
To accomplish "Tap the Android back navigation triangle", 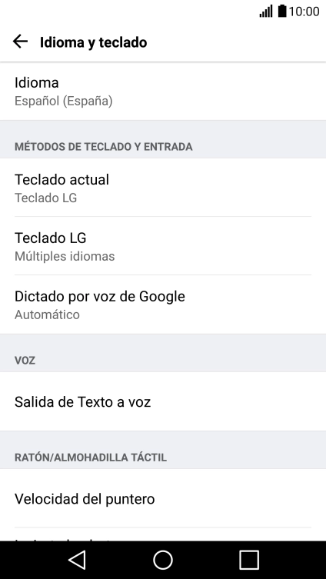I will tap(77, 560).
